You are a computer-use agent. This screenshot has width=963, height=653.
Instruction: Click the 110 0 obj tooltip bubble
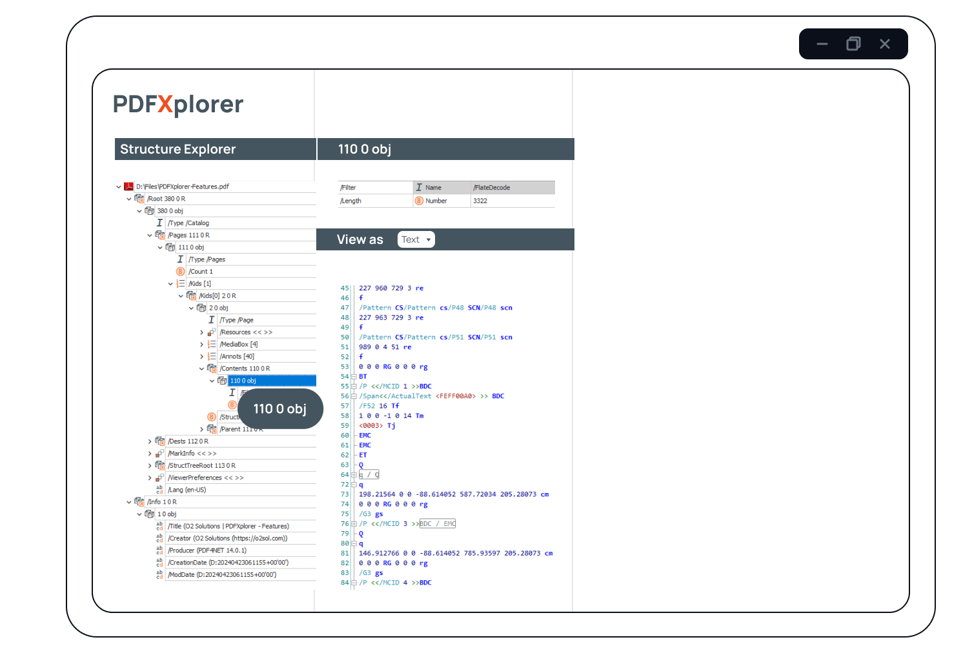(280, 408)
